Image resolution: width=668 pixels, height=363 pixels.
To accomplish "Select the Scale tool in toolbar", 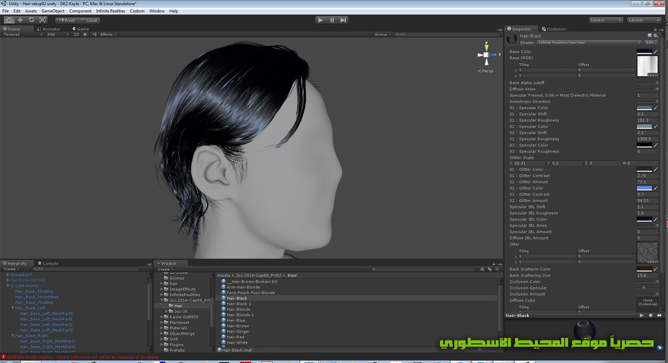I will pyautogui.click(x=43, y=20).
